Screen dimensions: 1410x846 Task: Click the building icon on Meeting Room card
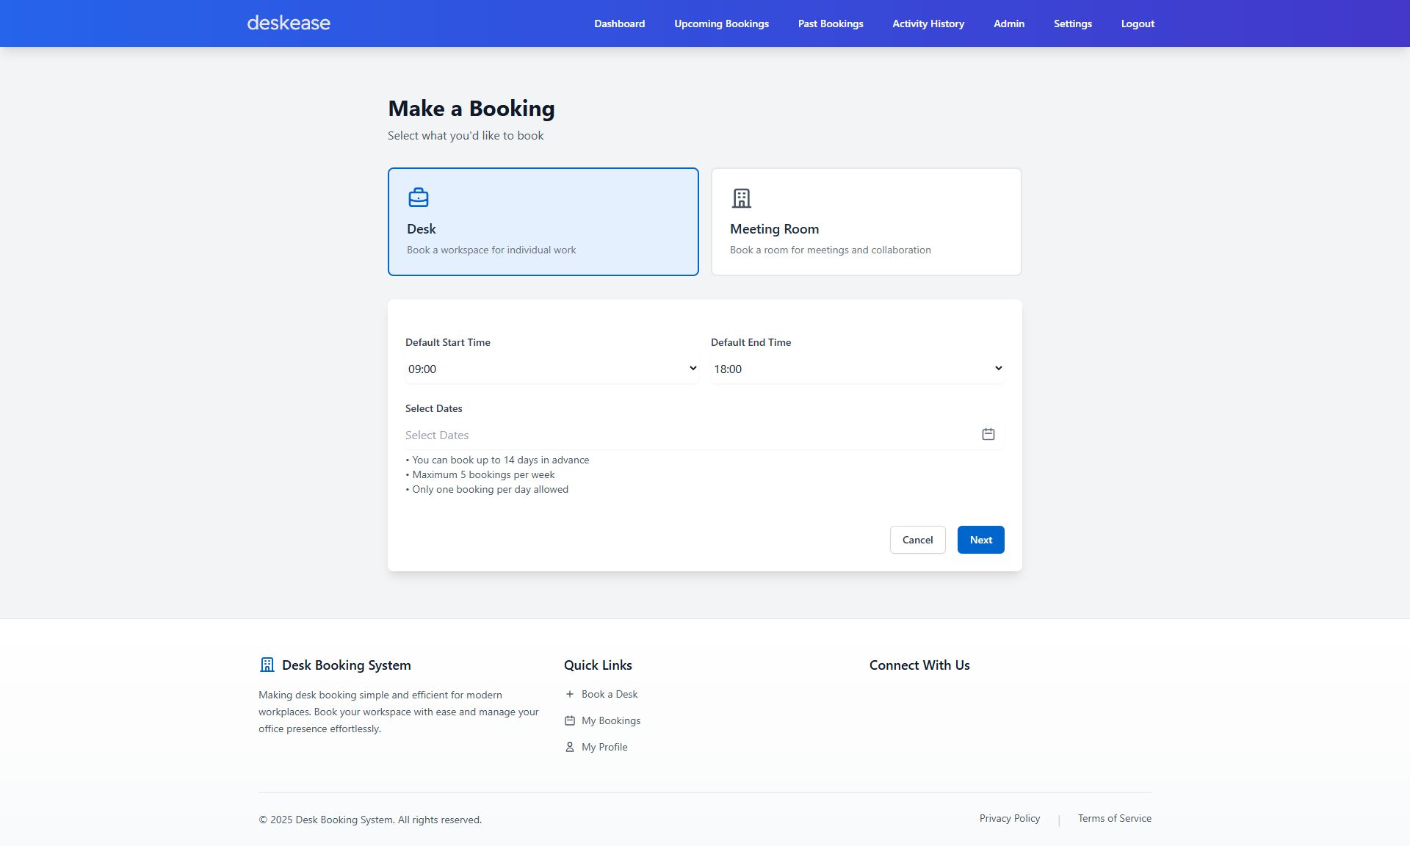tap(741, 198)
